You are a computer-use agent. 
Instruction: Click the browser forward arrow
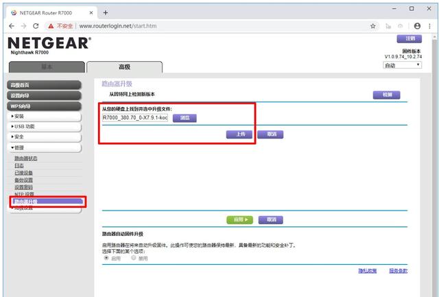tap(23, 26)
